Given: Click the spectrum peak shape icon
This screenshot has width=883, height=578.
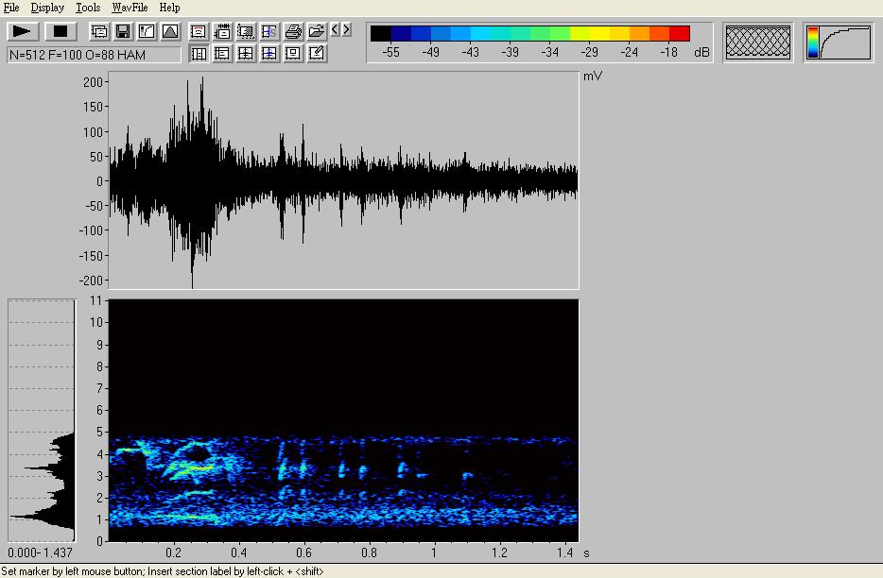Looking at the screenshot, I should tap(170, 31).
